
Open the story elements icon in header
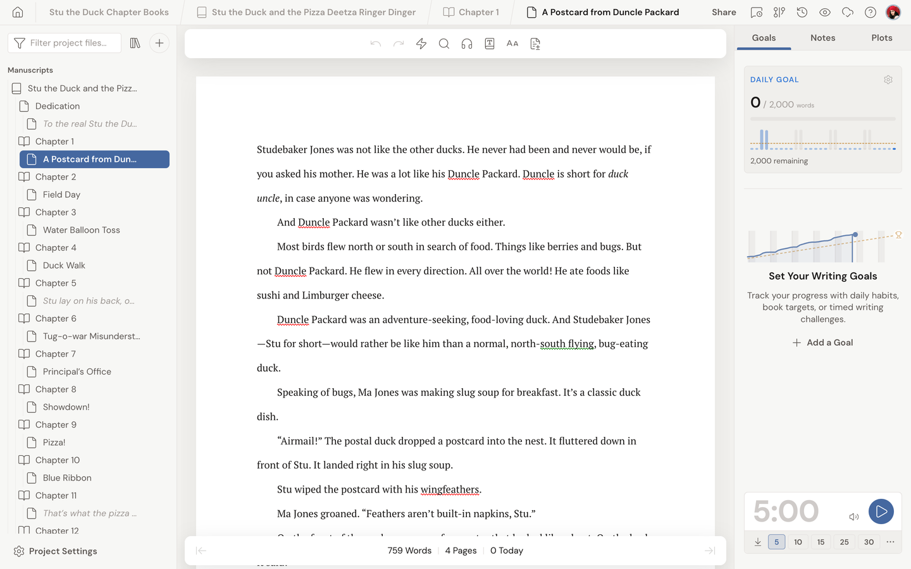[x=779, y=12]
